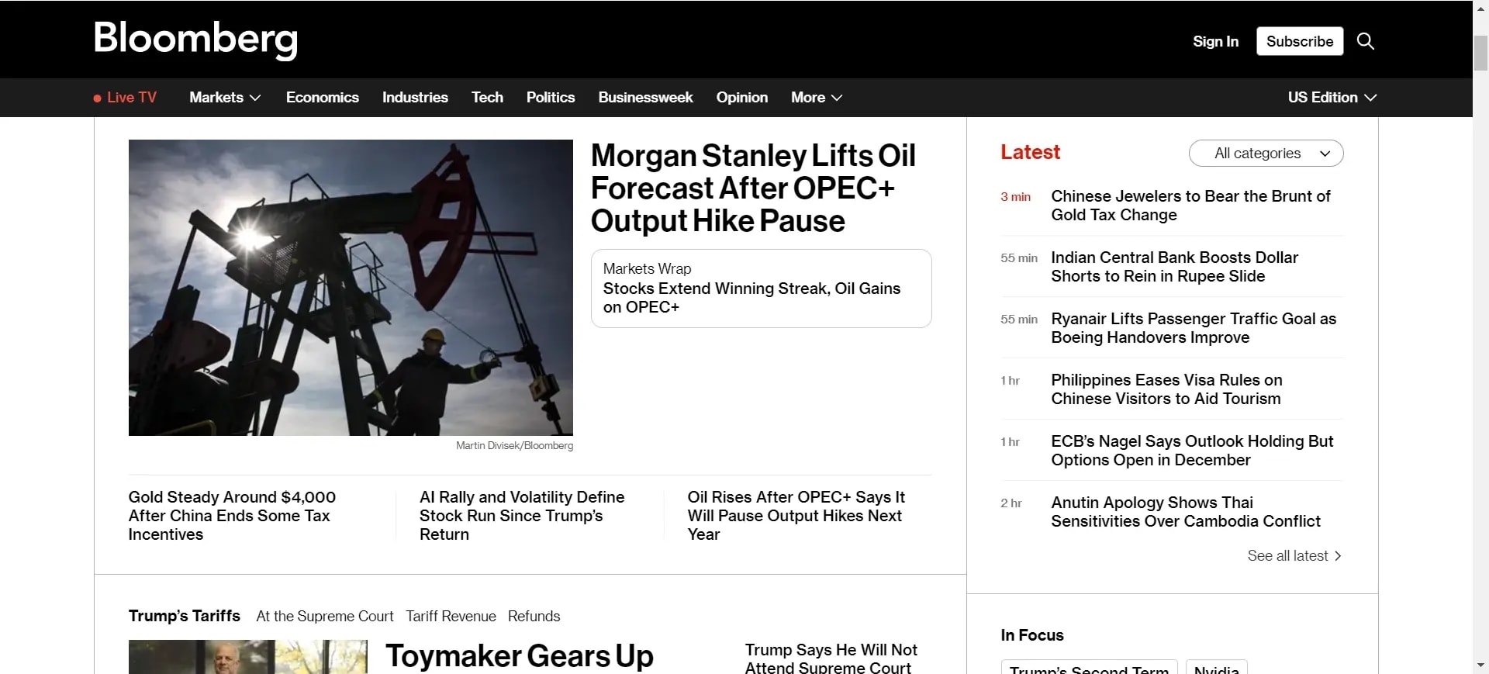This screenshot has width=1489, height=674.
Task: Open the Politics section
Action: [551, 98]
